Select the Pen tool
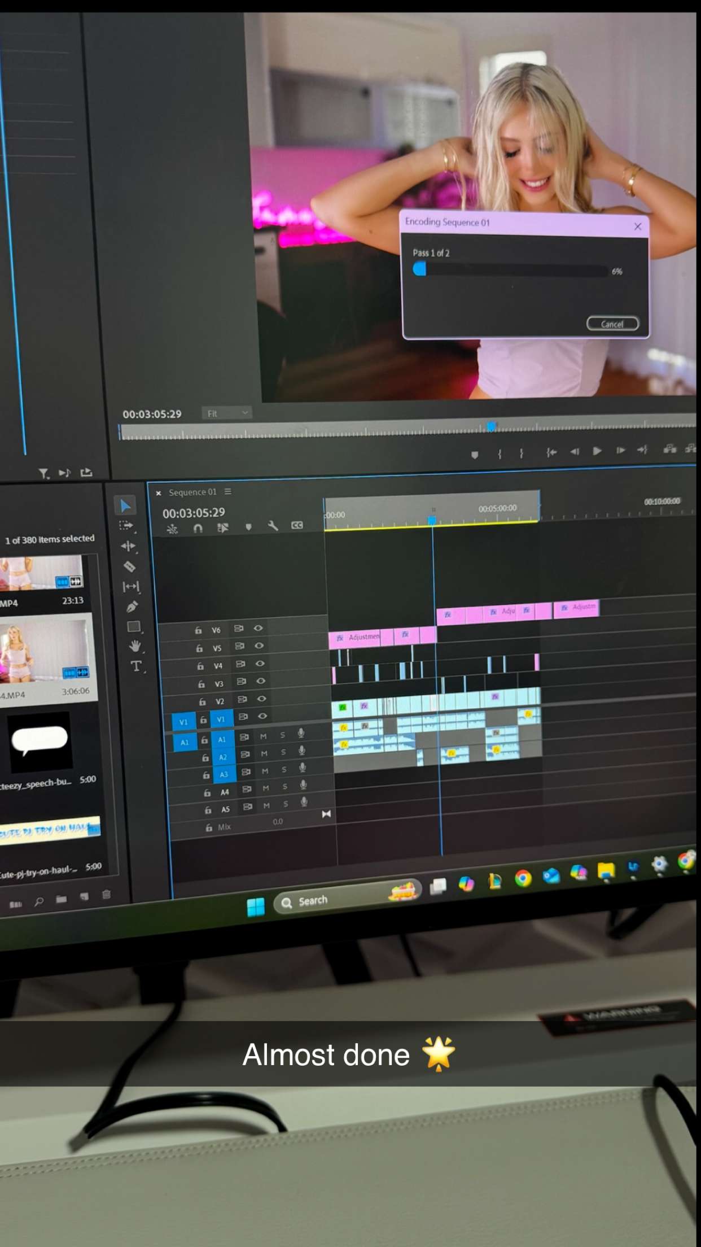The width and height of the screenshot is (701, 1247). point(132,607)
